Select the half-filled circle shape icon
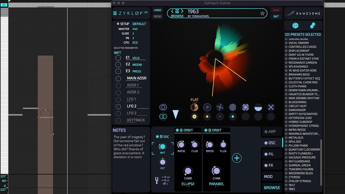 258,107
